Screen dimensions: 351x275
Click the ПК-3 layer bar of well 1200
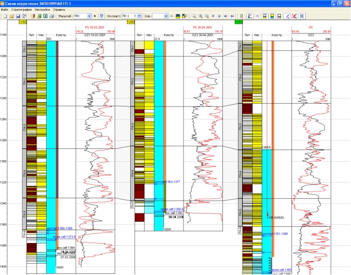[x=133, y=127]
